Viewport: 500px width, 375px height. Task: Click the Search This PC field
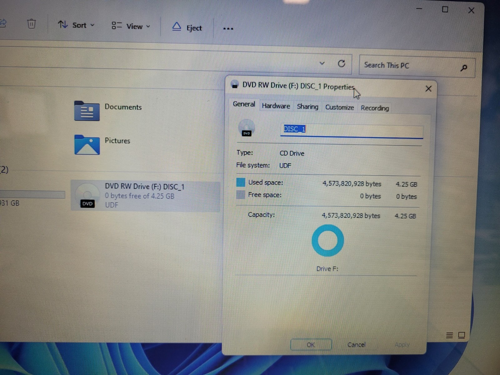417,66
